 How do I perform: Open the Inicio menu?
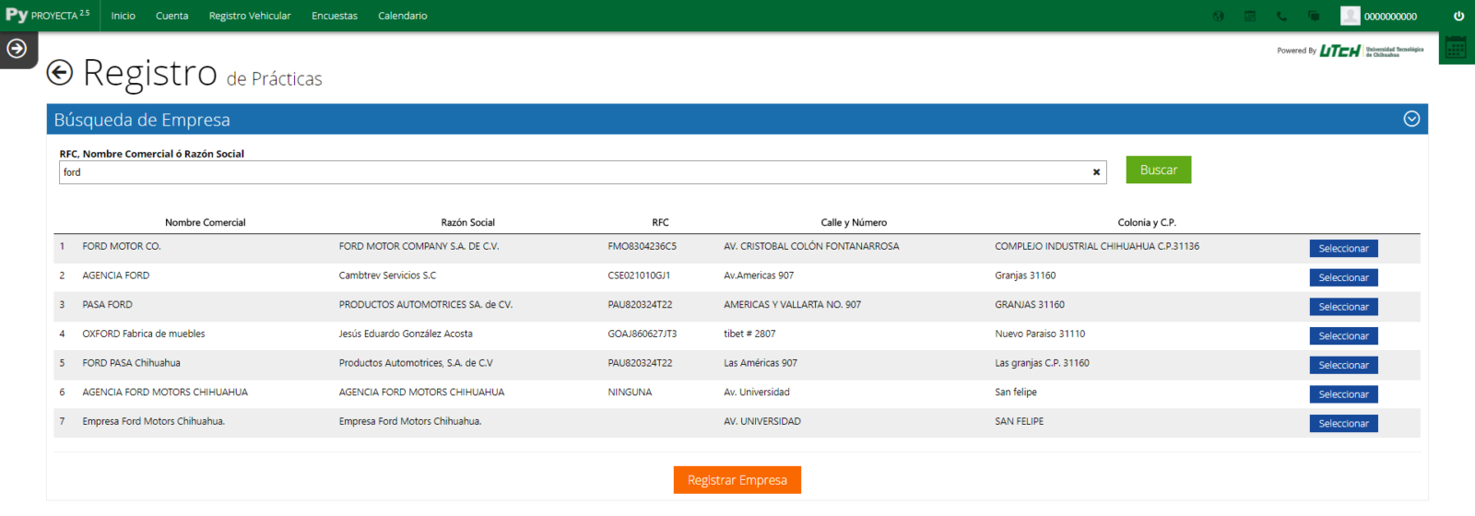pyautogui.click(x=124, y=16)
